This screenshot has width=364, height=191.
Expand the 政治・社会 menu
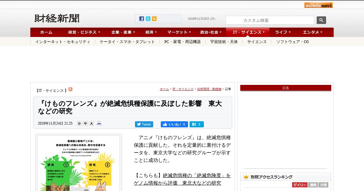pyautogui.click(x=211, y=32)
